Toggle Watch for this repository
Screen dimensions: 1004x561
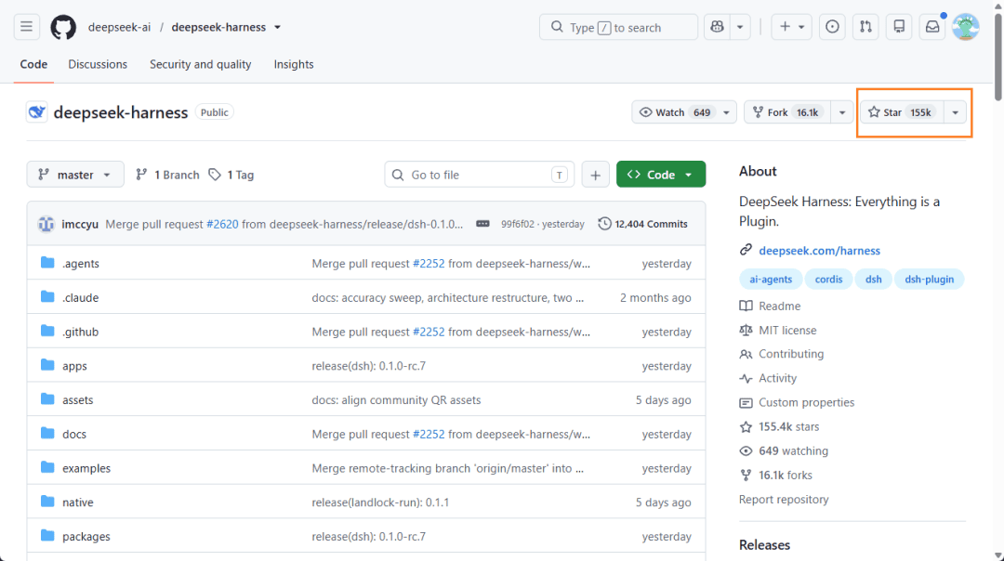[673, 112]
